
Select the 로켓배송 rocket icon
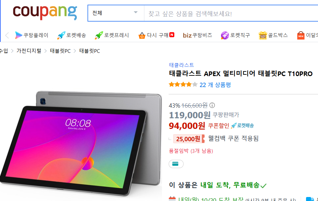[61, 35]
